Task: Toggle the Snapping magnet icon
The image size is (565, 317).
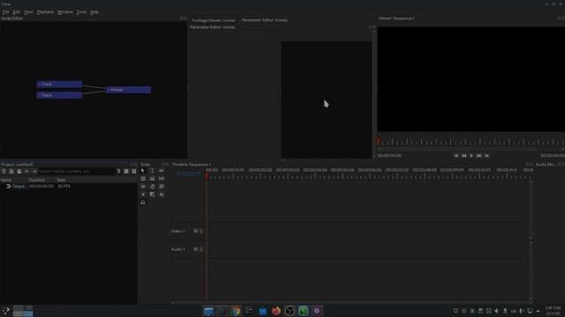Action: (143, 203)
